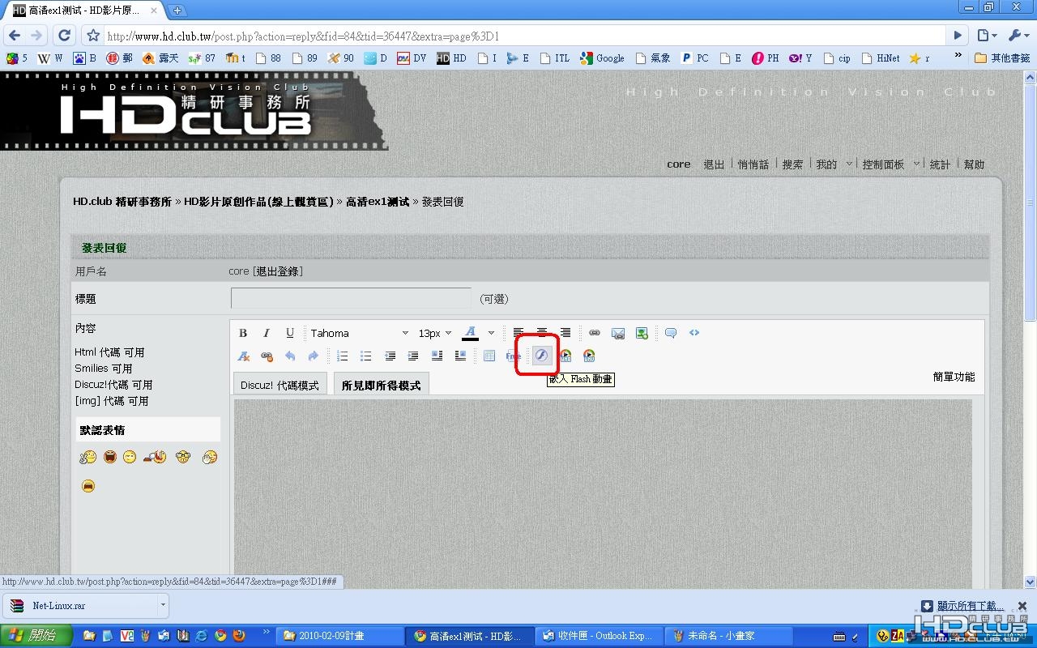Click the remove formatting icon

pos(243,356)
